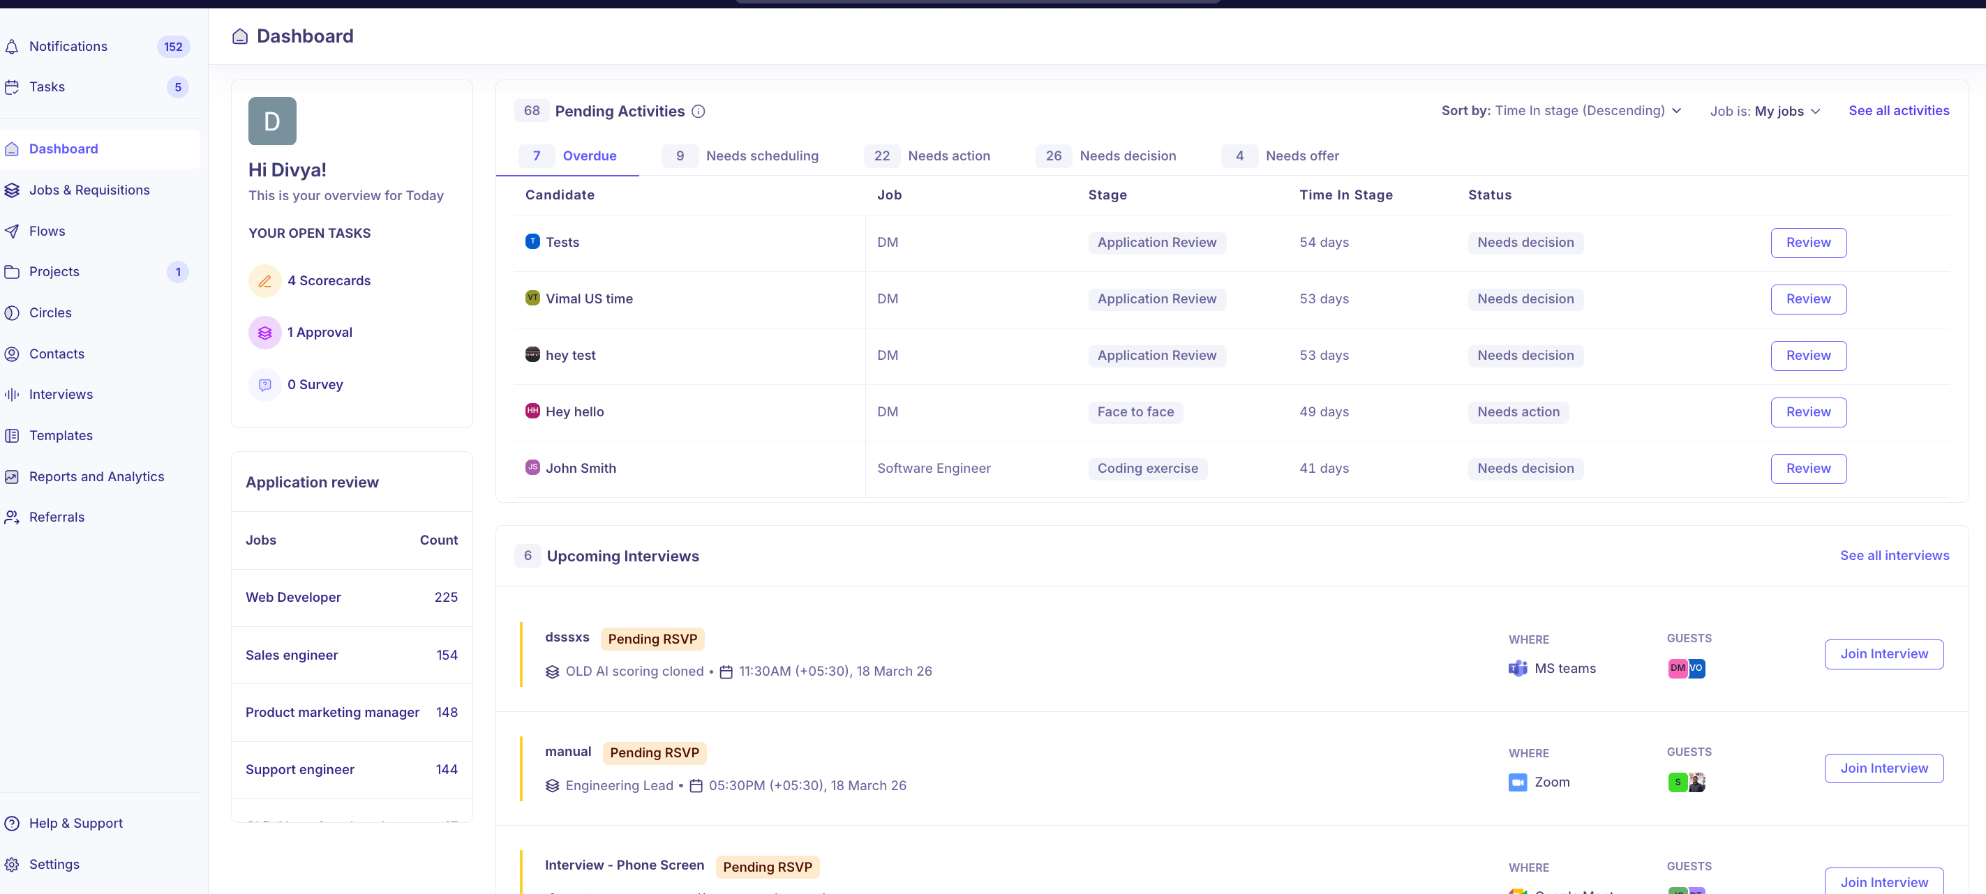Click the Interviews waveform icon
Screen dimensions: 1986x894
pos(12,395)
